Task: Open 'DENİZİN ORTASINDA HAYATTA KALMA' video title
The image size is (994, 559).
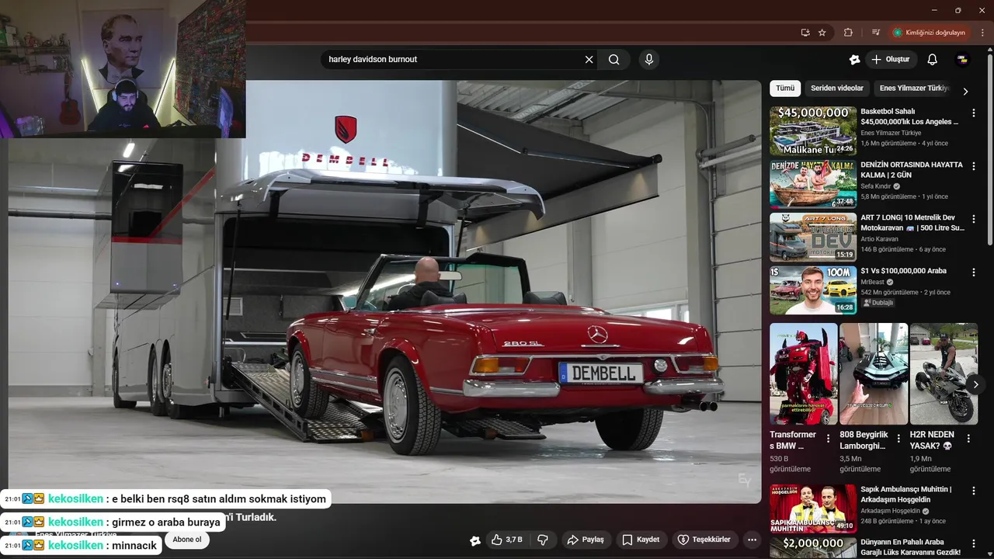Action: pyautogui.click(x=911, y=170)
